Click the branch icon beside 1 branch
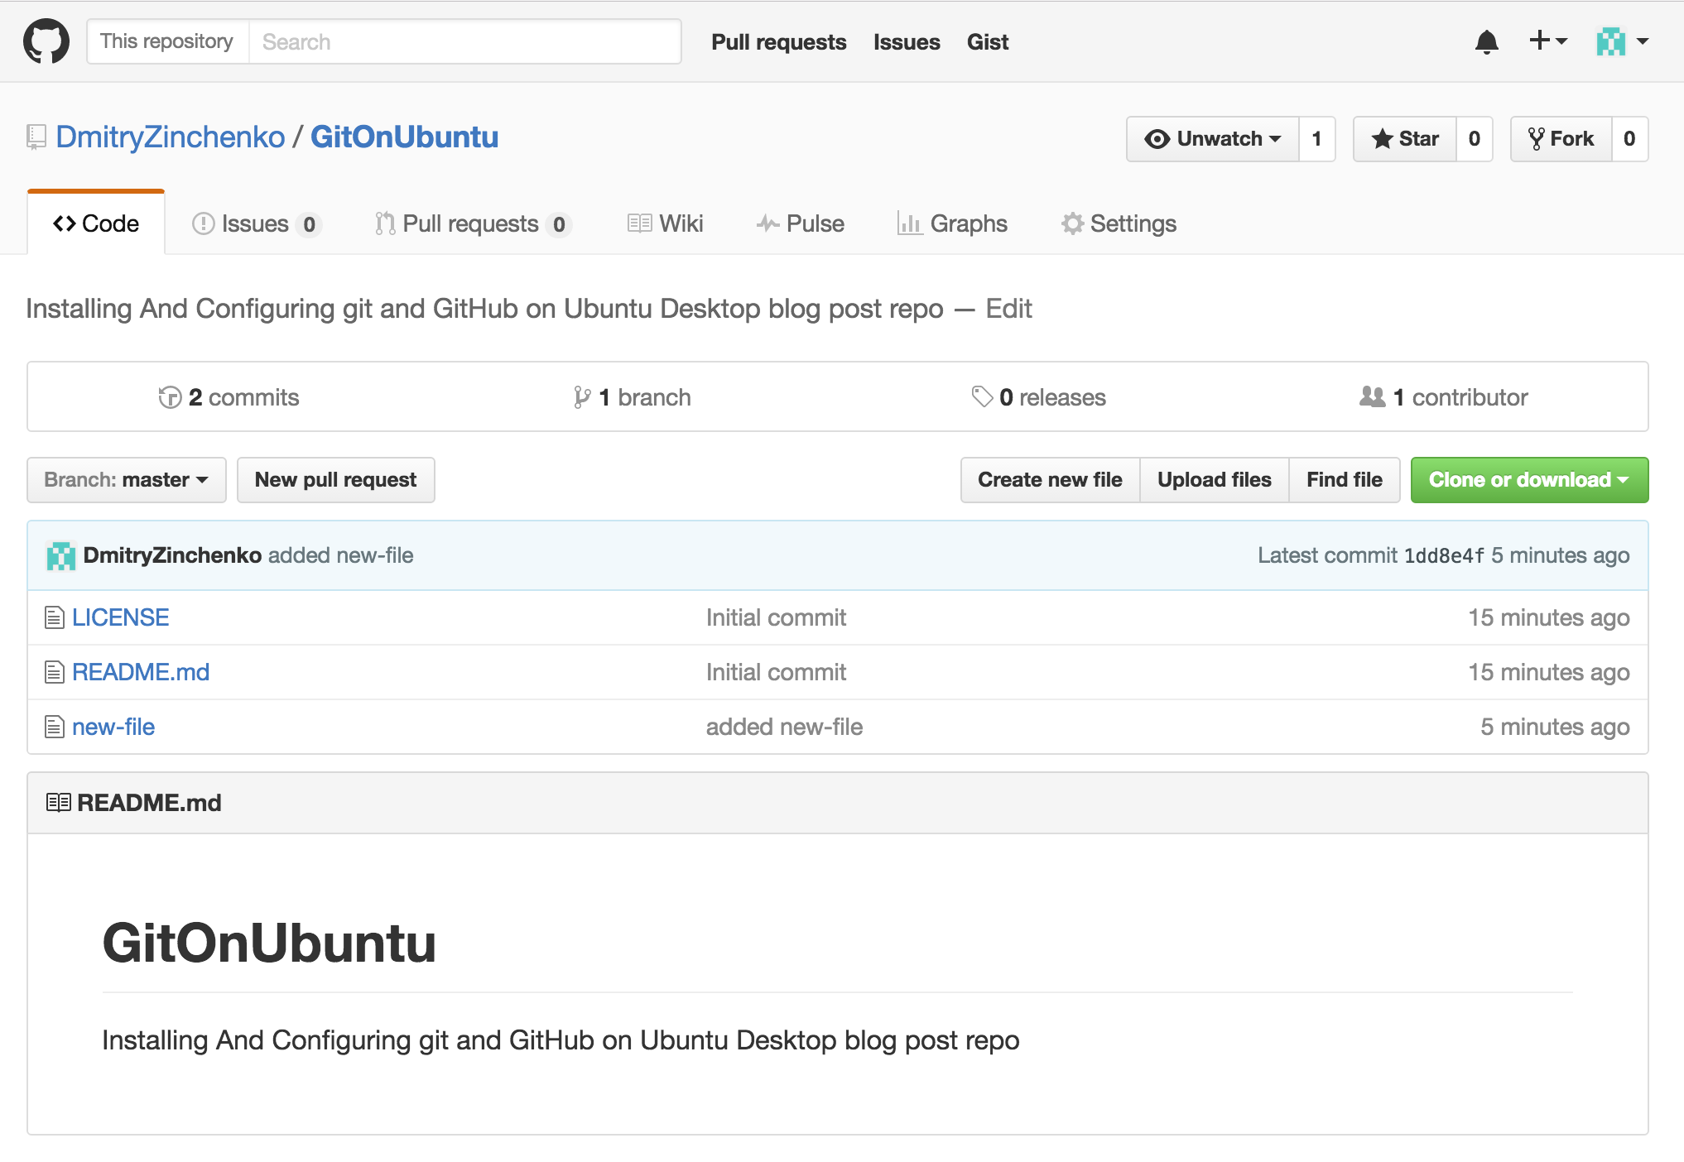The height and width of the screenshot is (1162, 1684). click(582, 397)
